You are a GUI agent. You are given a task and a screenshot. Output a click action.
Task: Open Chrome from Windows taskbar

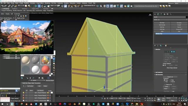tap(22, 104)
